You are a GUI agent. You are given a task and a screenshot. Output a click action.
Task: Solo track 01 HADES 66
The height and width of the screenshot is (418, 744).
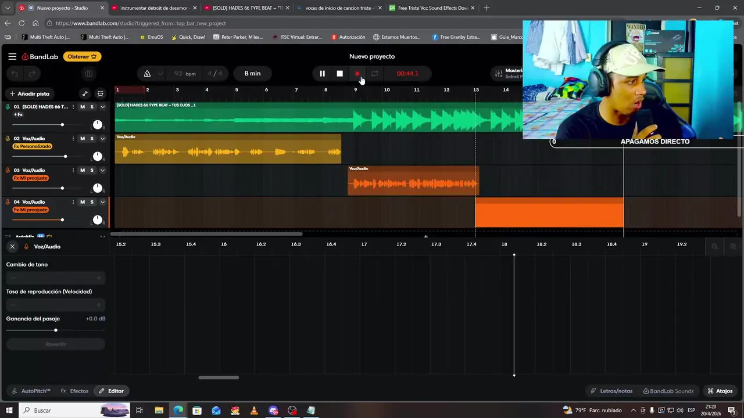pyautogui.click(x=92, y=107)
